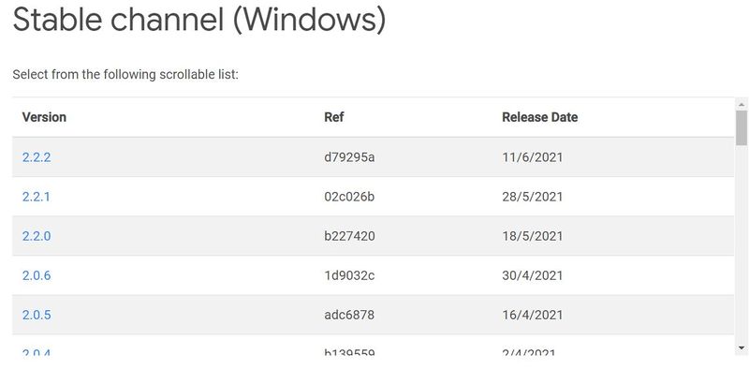Open version 2.0.6 download link
749x369 pixels.
pos(37,275)
